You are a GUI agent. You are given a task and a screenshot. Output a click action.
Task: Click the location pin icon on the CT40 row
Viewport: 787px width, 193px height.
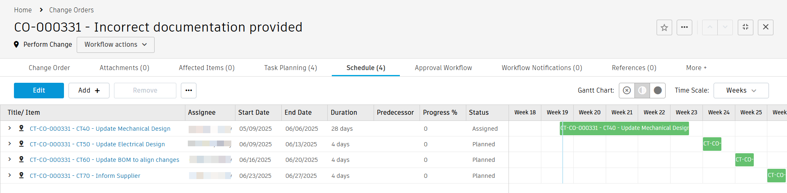(21, 128)
